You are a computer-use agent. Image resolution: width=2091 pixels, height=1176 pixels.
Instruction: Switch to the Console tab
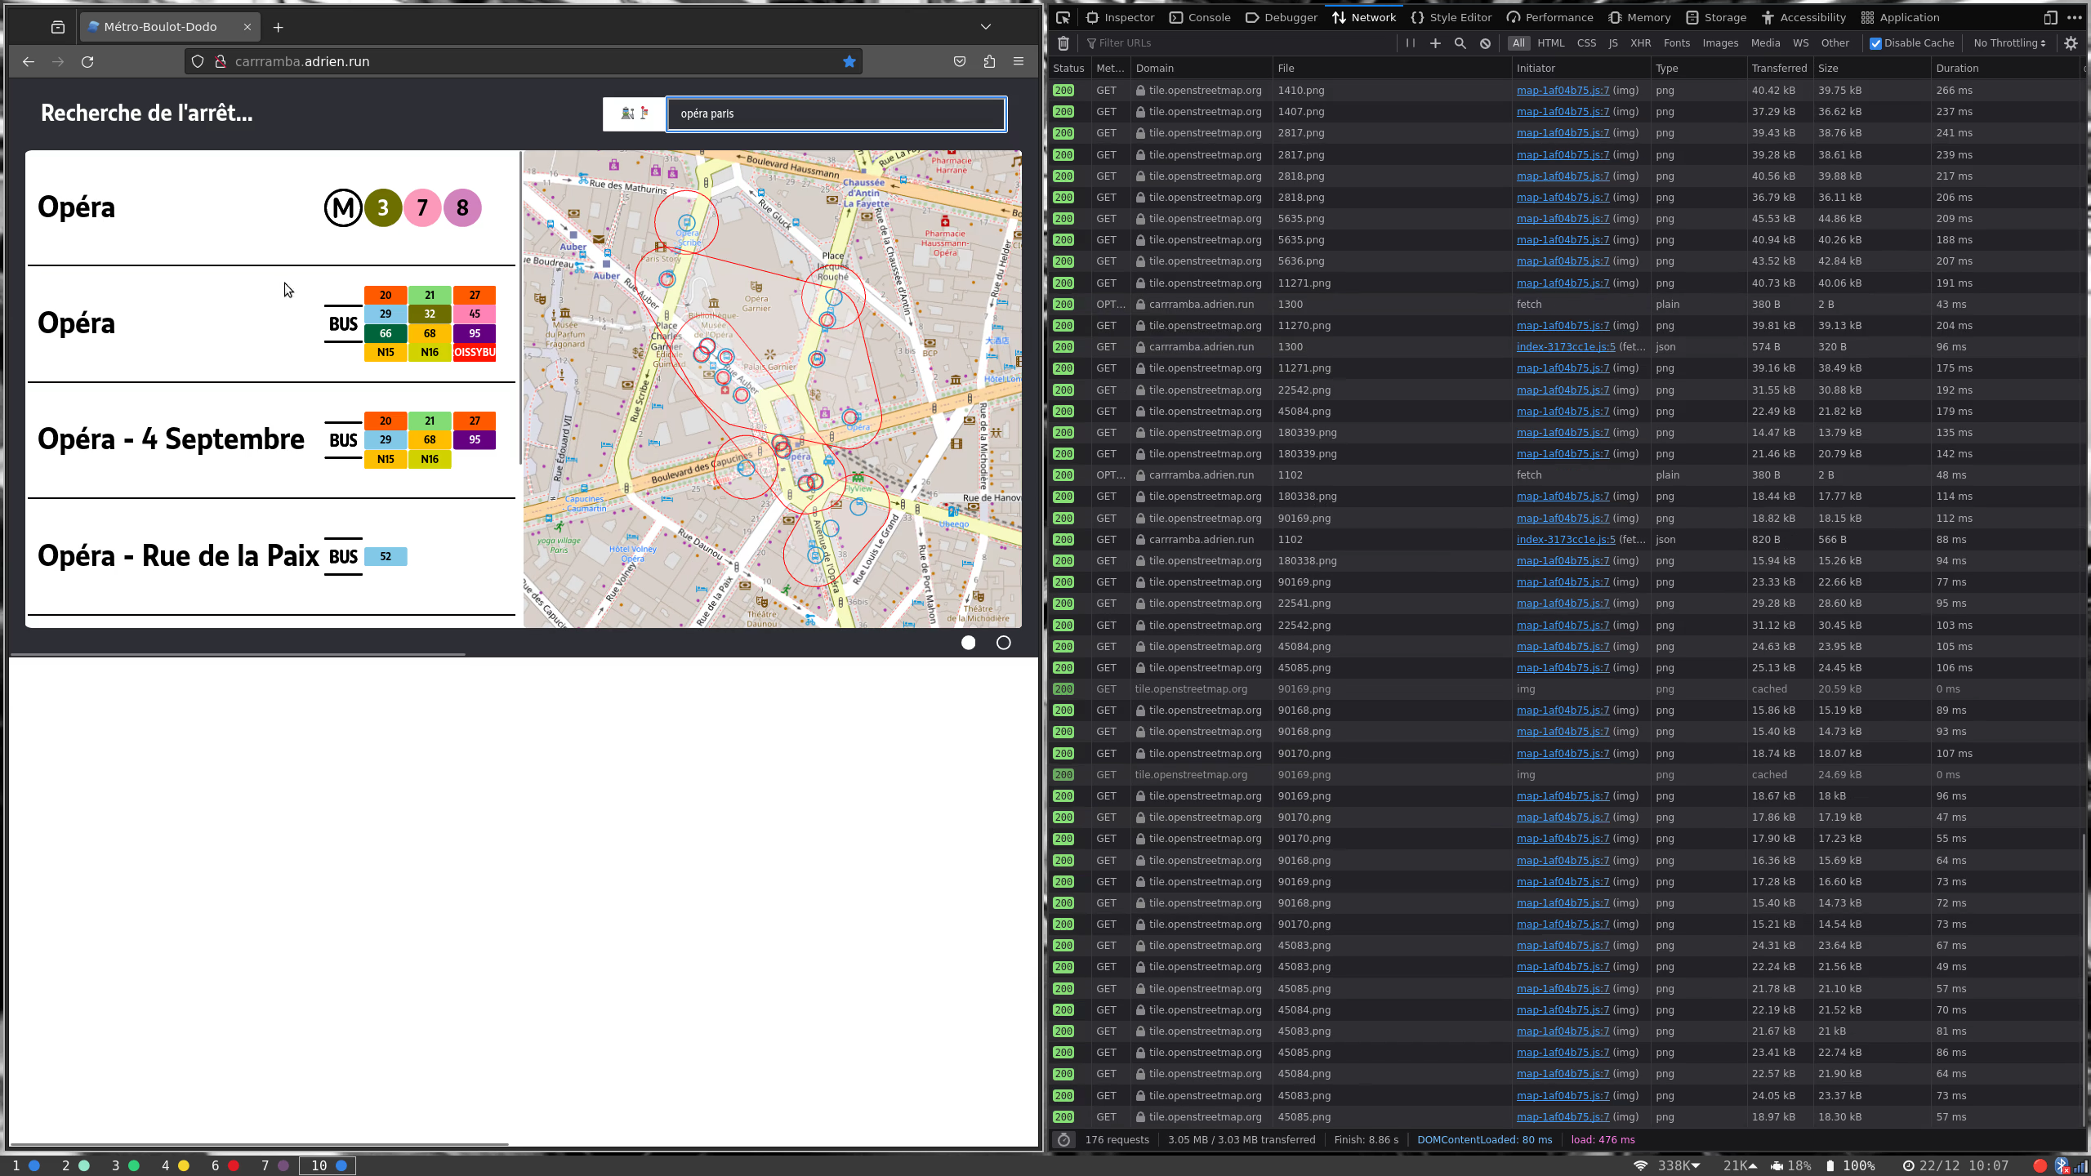[x=1200, y=17]
